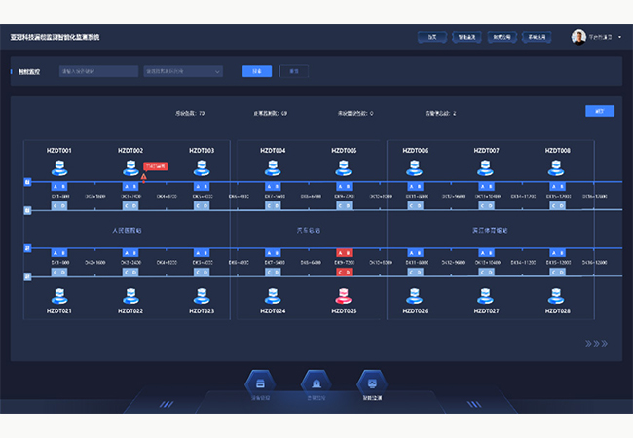Click the blue button at panel top right
633x438 pixels.
point(599,111)
